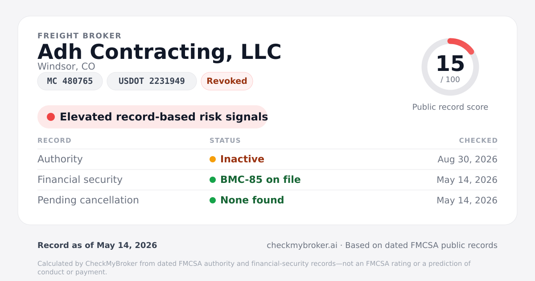Open the checkmybroker.ai link
535x281 pixels.
(302, 245)
